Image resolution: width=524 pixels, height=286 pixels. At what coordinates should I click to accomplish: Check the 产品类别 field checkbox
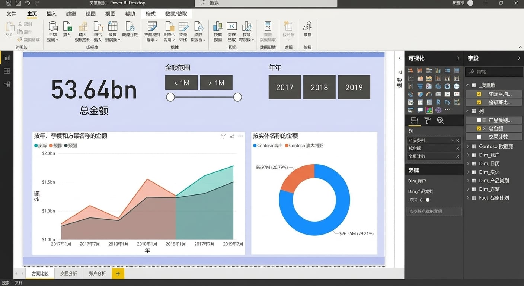point(479,120)
